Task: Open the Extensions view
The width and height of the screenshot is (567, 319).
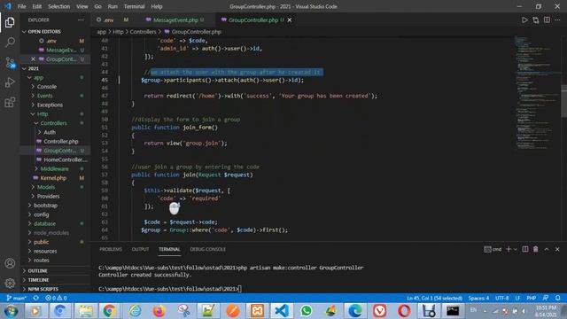Action: coord(10,102)
